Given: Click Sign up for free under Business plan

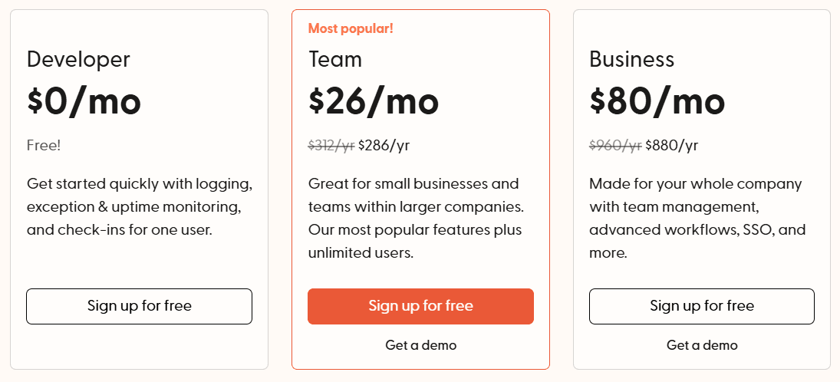Looking at the screenshot, I should click(x=702, y=307).
